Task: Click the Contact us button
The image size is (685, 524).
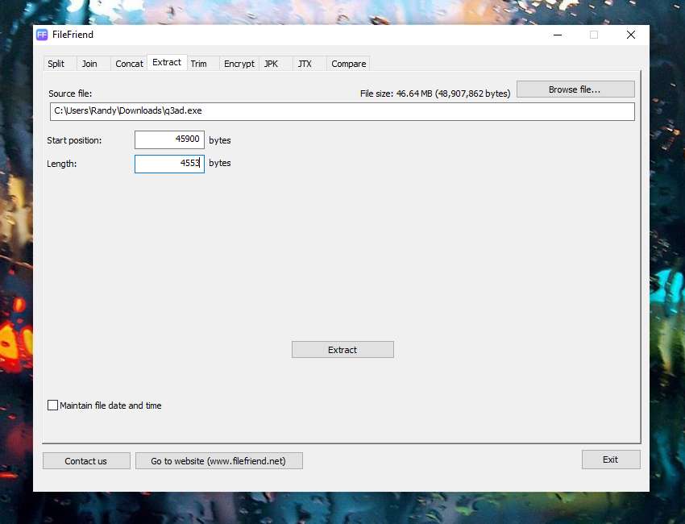Action: pos(86,460)
